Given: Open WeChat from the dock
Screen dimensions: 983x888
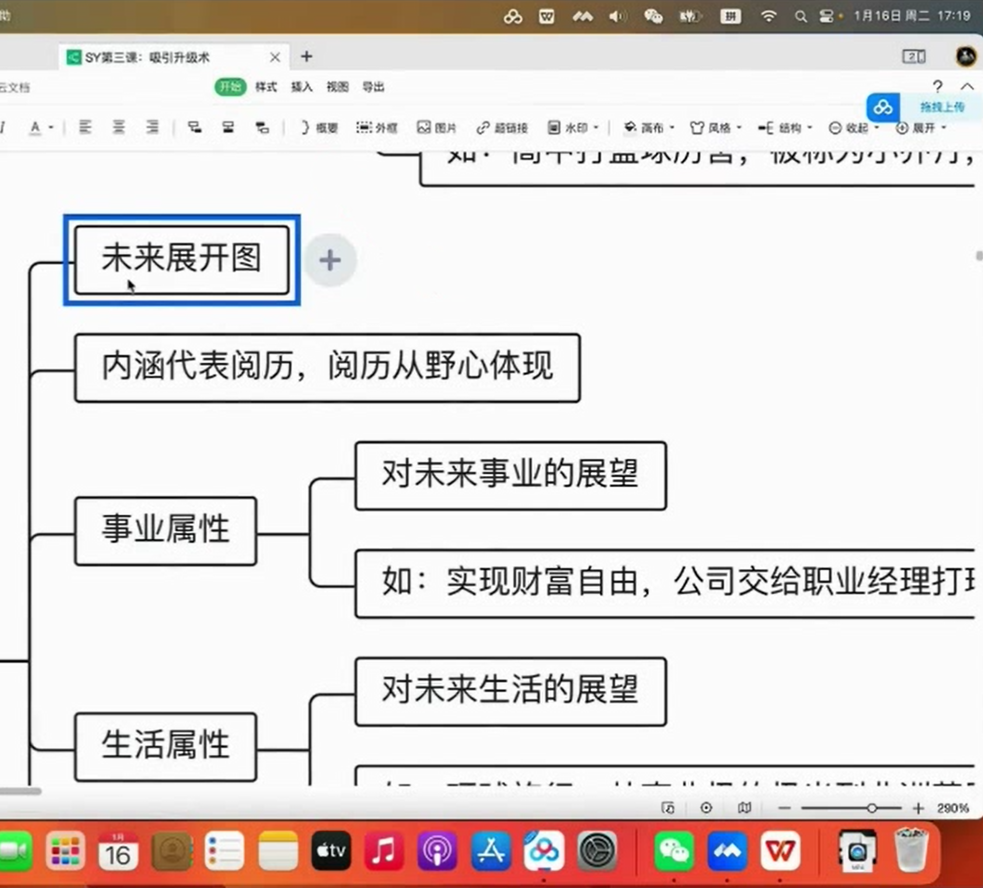Looking at the screenshot, I should click(x=674, y=851).
